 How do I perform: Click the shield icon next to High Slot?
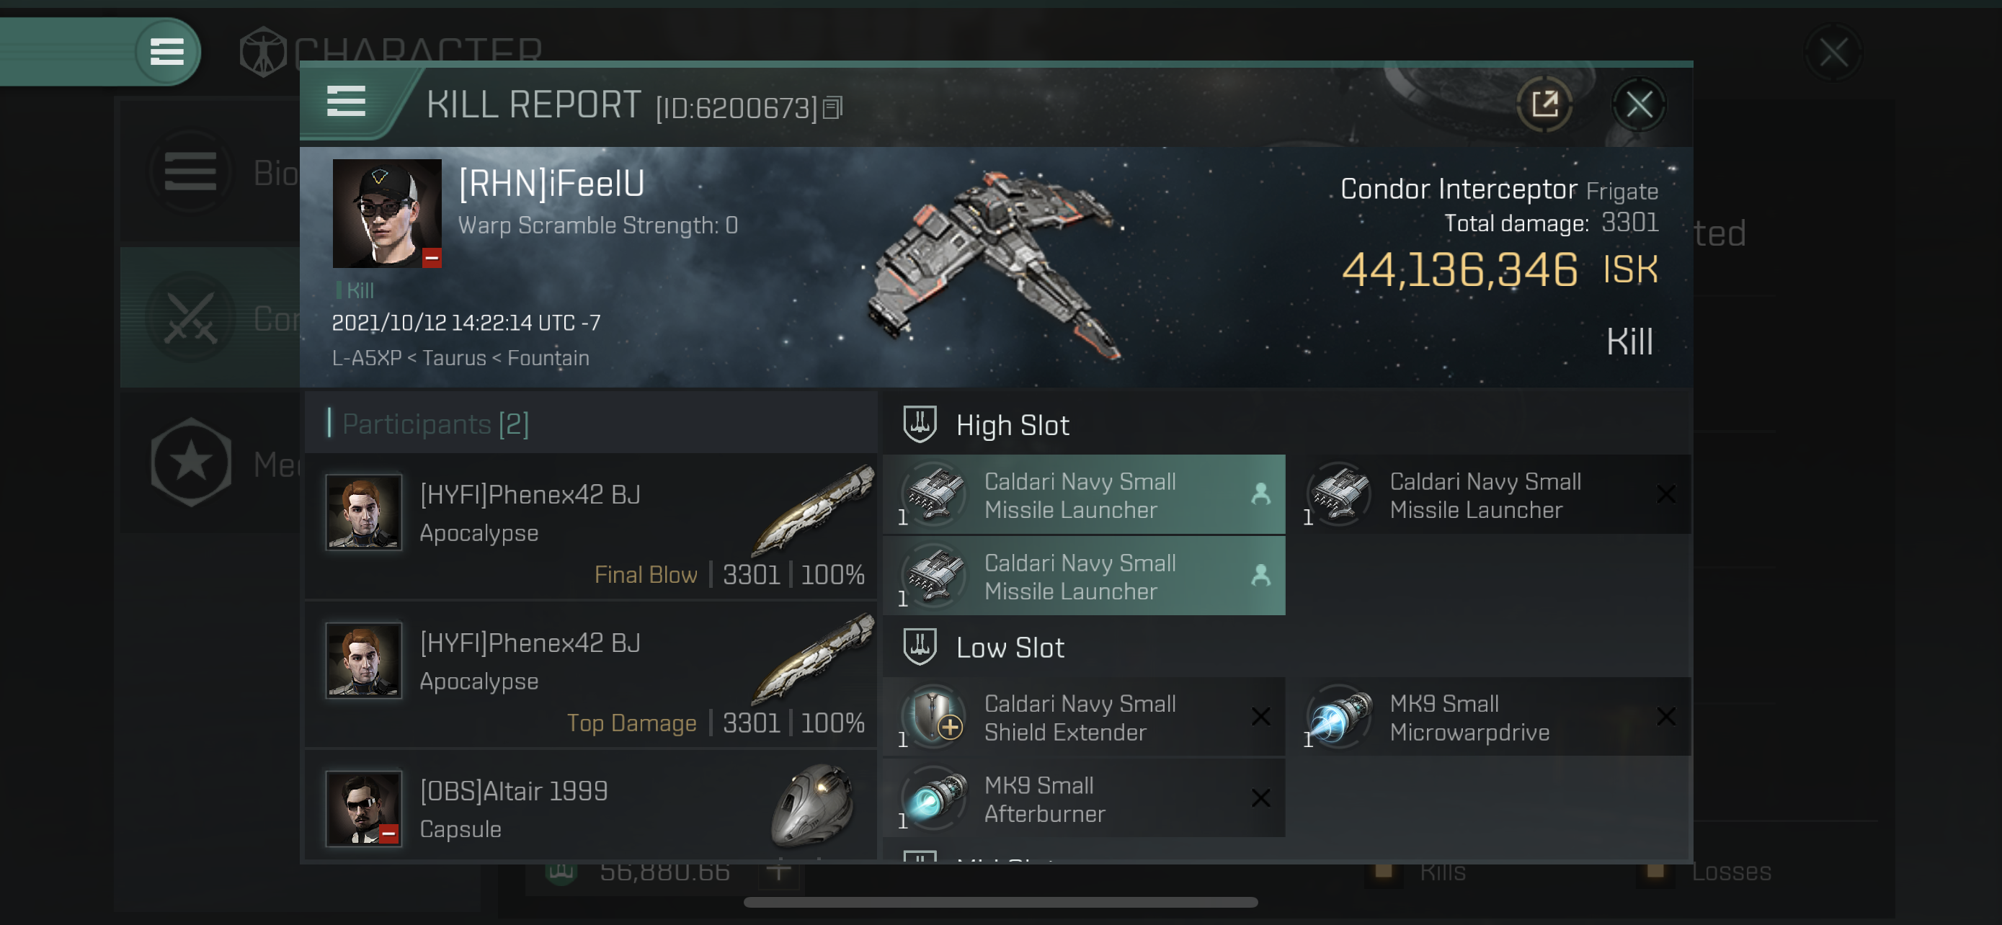pyautogui.click(x=920, y=425)
